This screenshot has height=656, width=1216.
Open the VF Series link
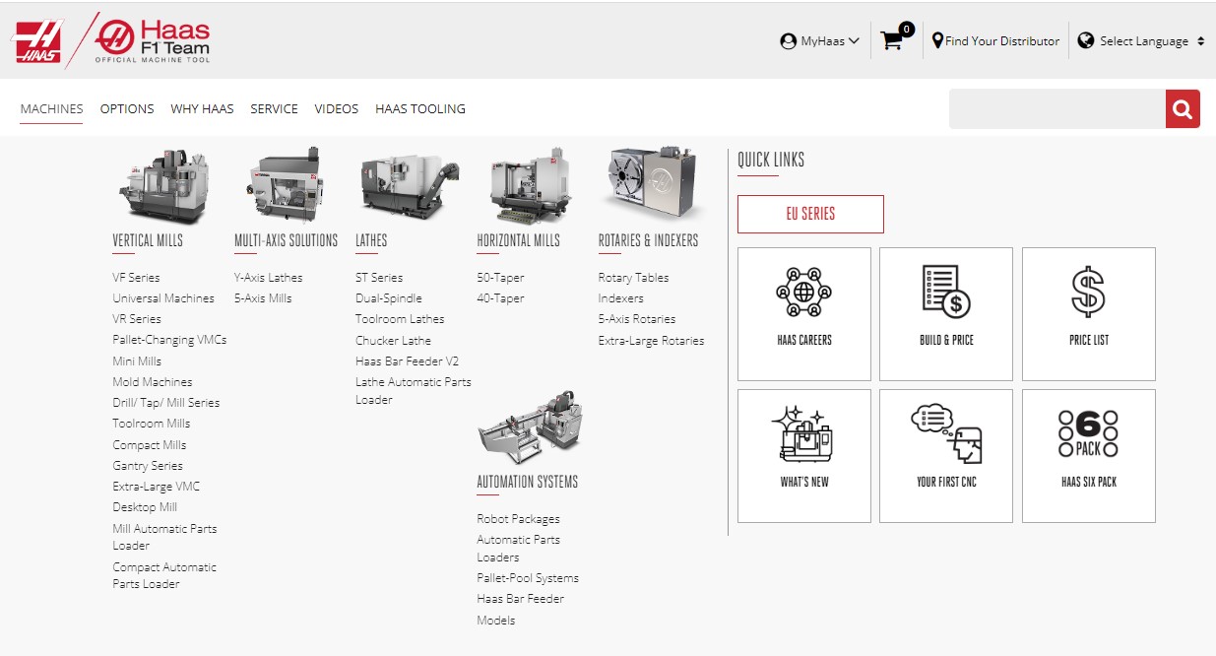tap(136, 278)
